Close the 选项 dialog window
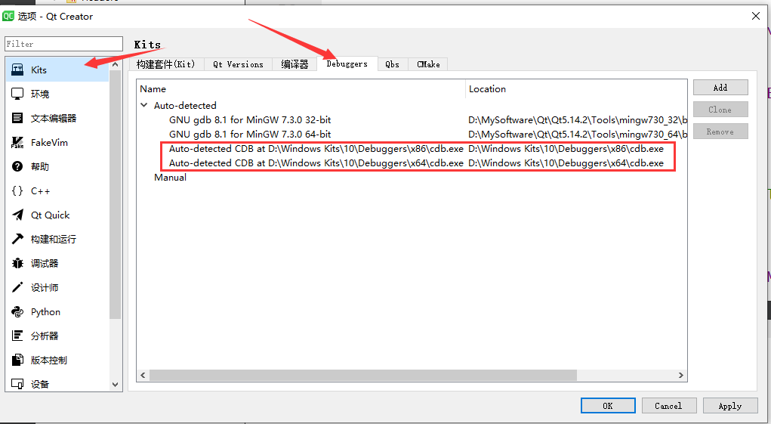 756,16
